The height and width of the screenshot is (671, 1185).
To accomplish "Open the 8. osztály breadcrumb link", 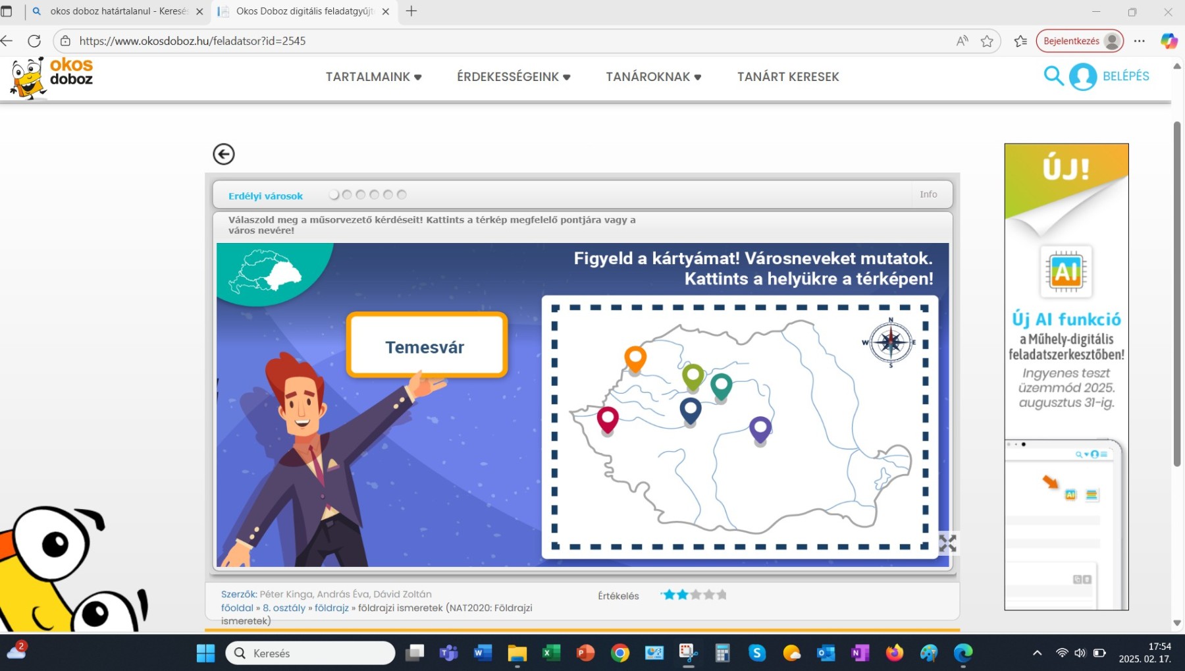I will pyautogui.click(x=284, y=608).
